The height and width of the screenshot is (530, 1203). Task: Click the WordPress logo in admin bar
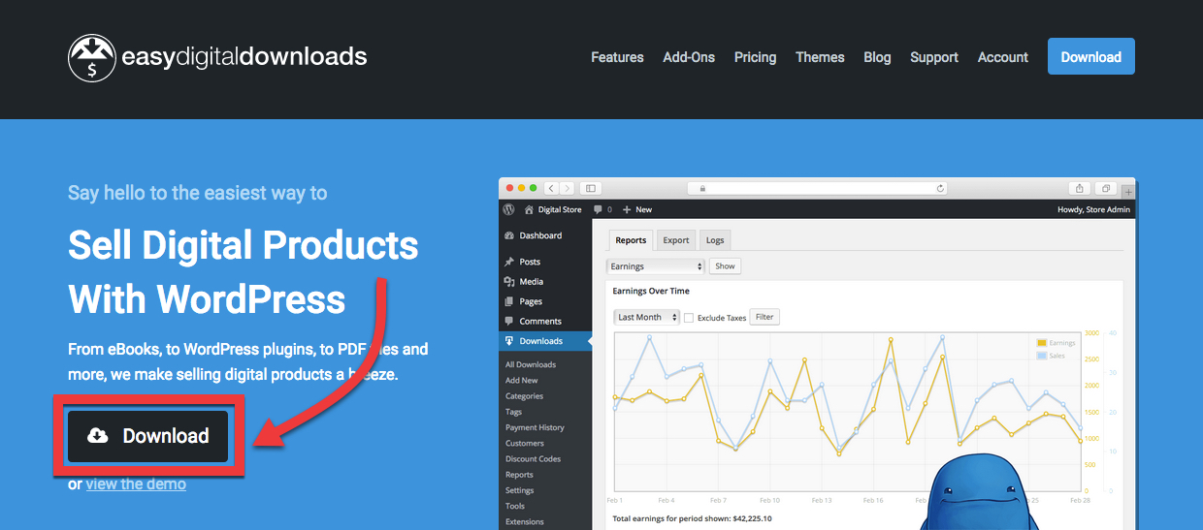508,209
